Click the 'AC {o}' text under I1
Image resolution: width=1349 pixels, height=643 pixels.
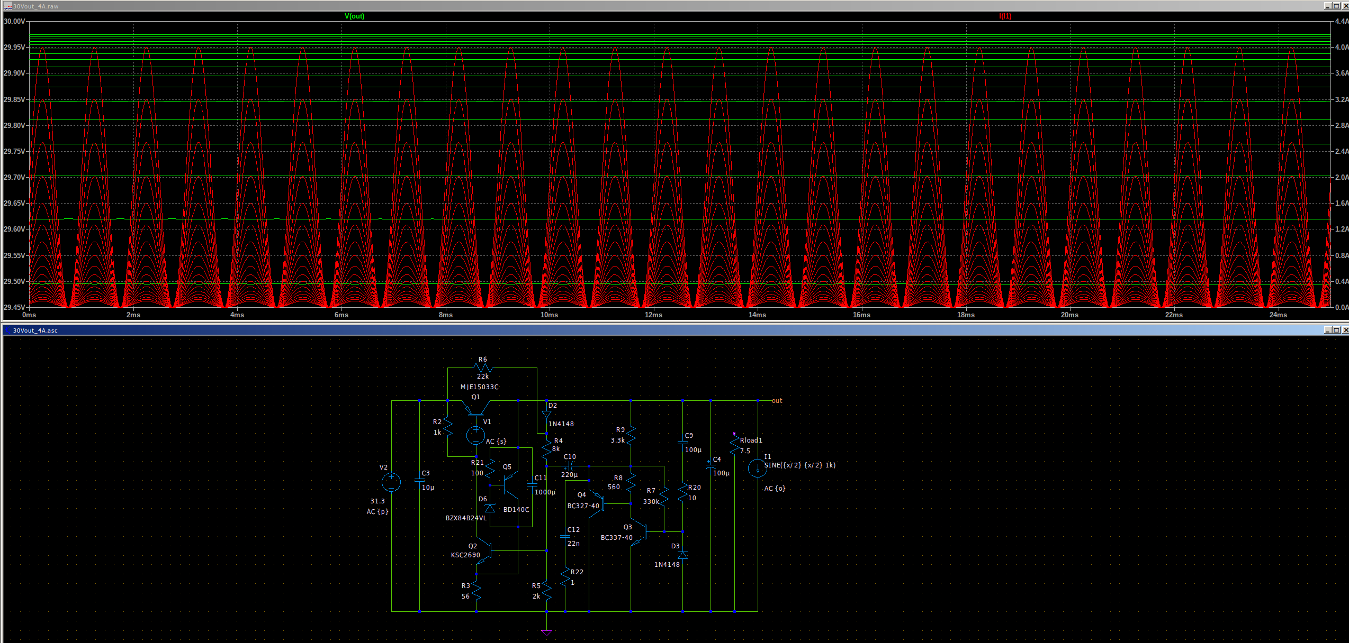775,489
